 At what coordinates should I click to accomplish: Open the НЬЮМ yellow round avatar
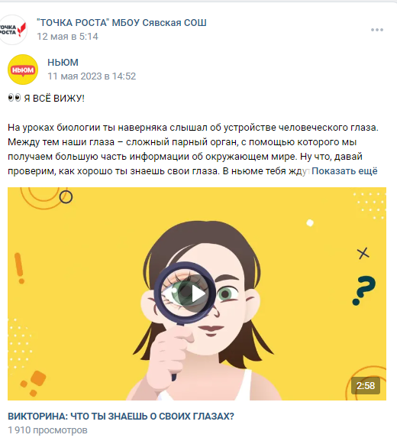[x=23, y=70]
